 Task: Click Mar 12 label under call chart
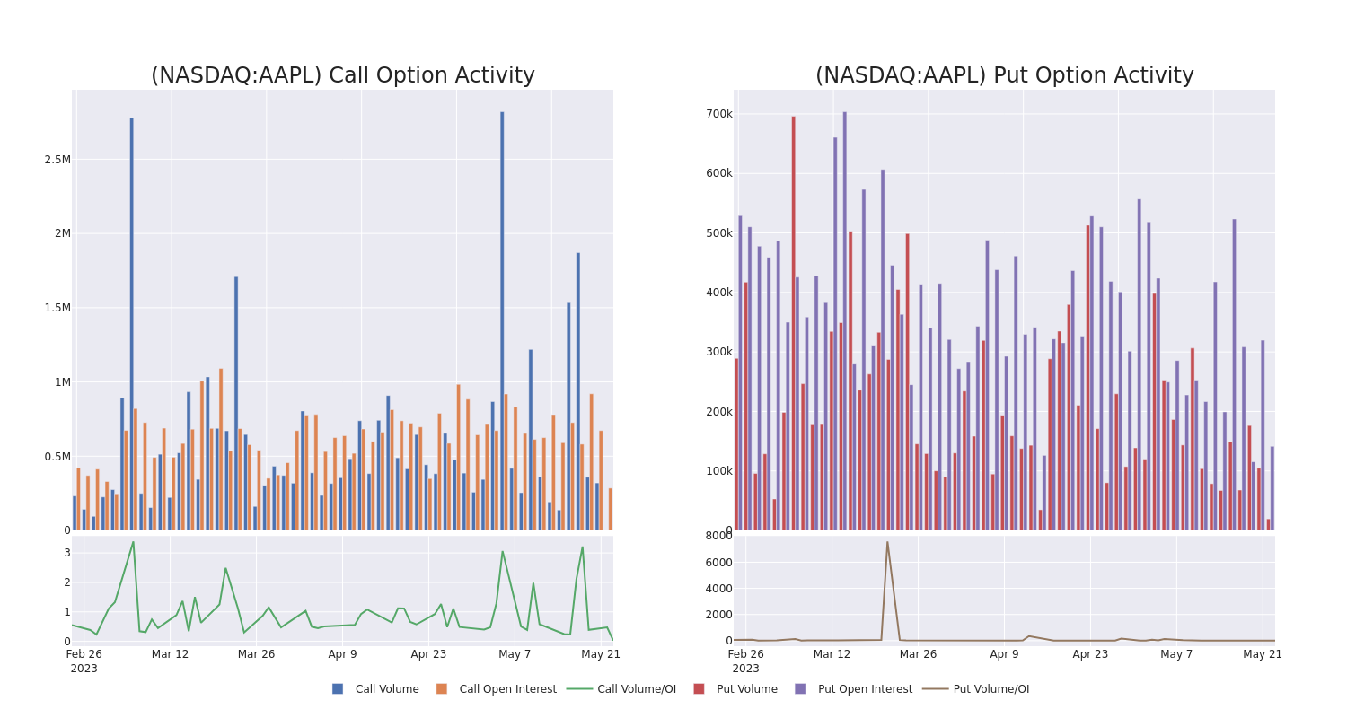coord(171,654)
